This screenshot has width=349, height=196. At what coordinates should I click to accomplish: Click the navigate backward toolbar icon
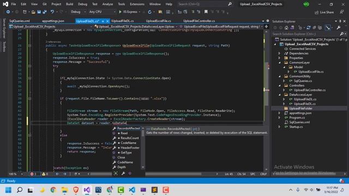(8, 12)
